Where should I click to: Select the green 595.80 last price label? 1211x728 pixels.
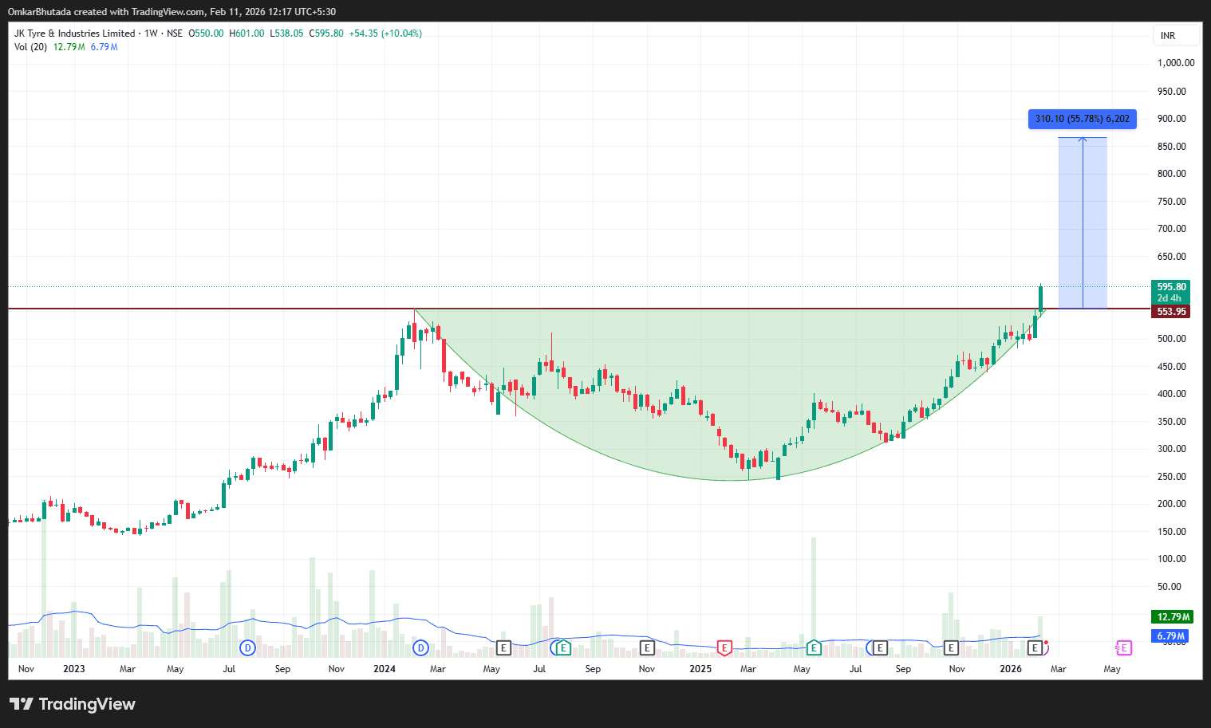click(x=1171, y=292)
